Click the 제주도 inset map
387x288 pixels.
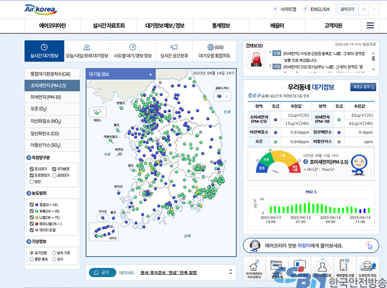[104, 232]
